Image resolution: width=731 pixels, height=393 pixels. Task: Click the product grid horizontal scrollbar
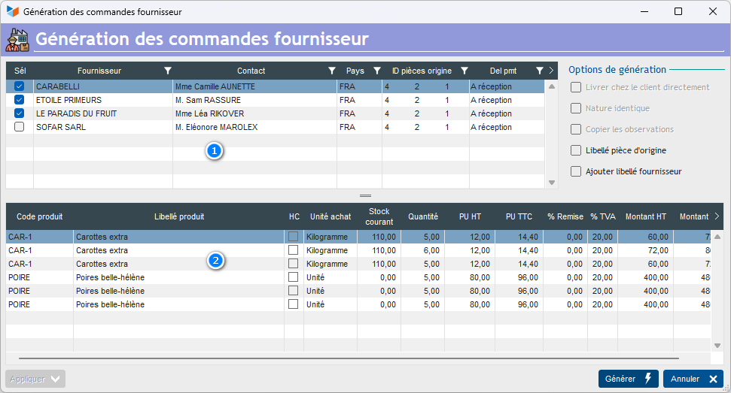349,360
